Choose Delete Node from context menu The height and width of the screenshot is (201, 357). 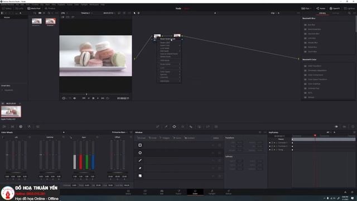coord(169,56)
